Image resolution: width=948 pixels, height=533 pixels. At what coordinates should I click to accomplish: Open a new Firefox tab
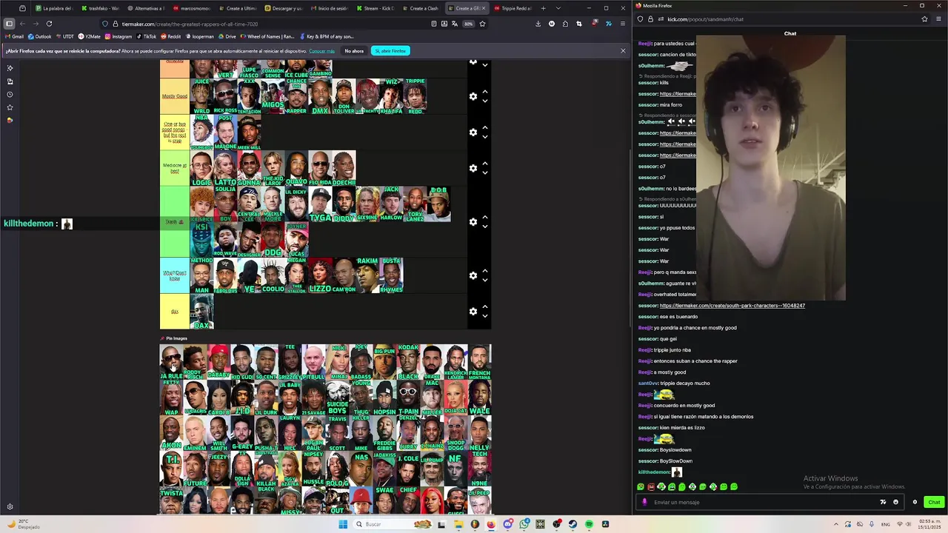543,8
